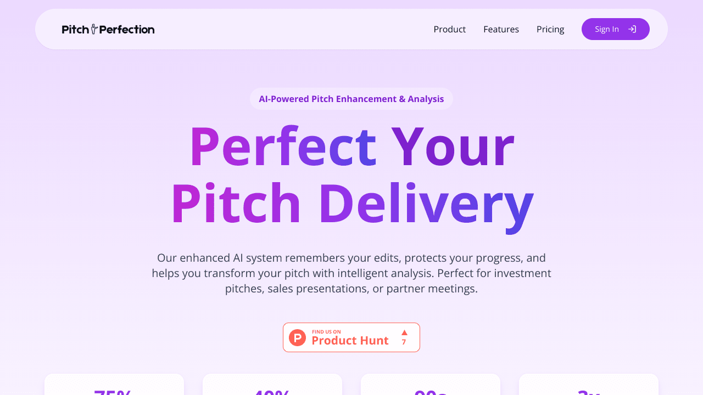Click the "Pitch Delivery" gradient heading
703x395 pixels.
click(x=351, y=203)
